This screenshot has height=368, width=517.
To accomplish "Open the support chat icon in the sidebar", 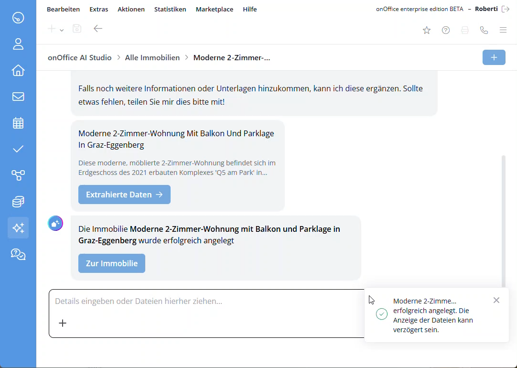I will [18, 254].
